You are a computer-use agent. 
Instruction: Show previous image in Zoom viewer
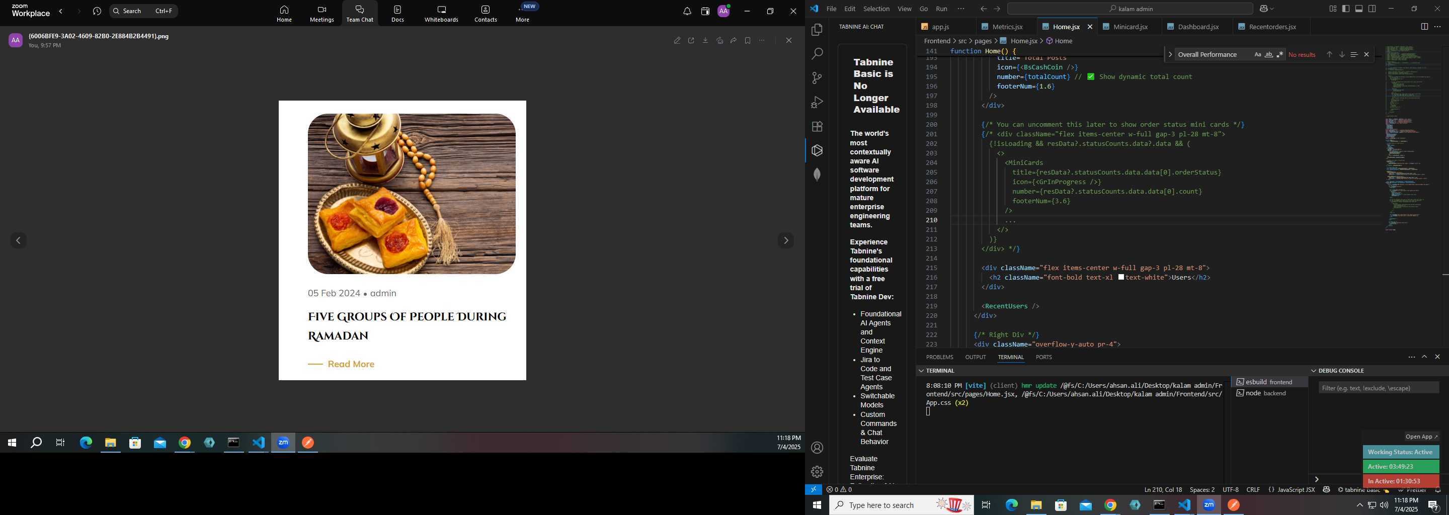(x=19, y=240)
